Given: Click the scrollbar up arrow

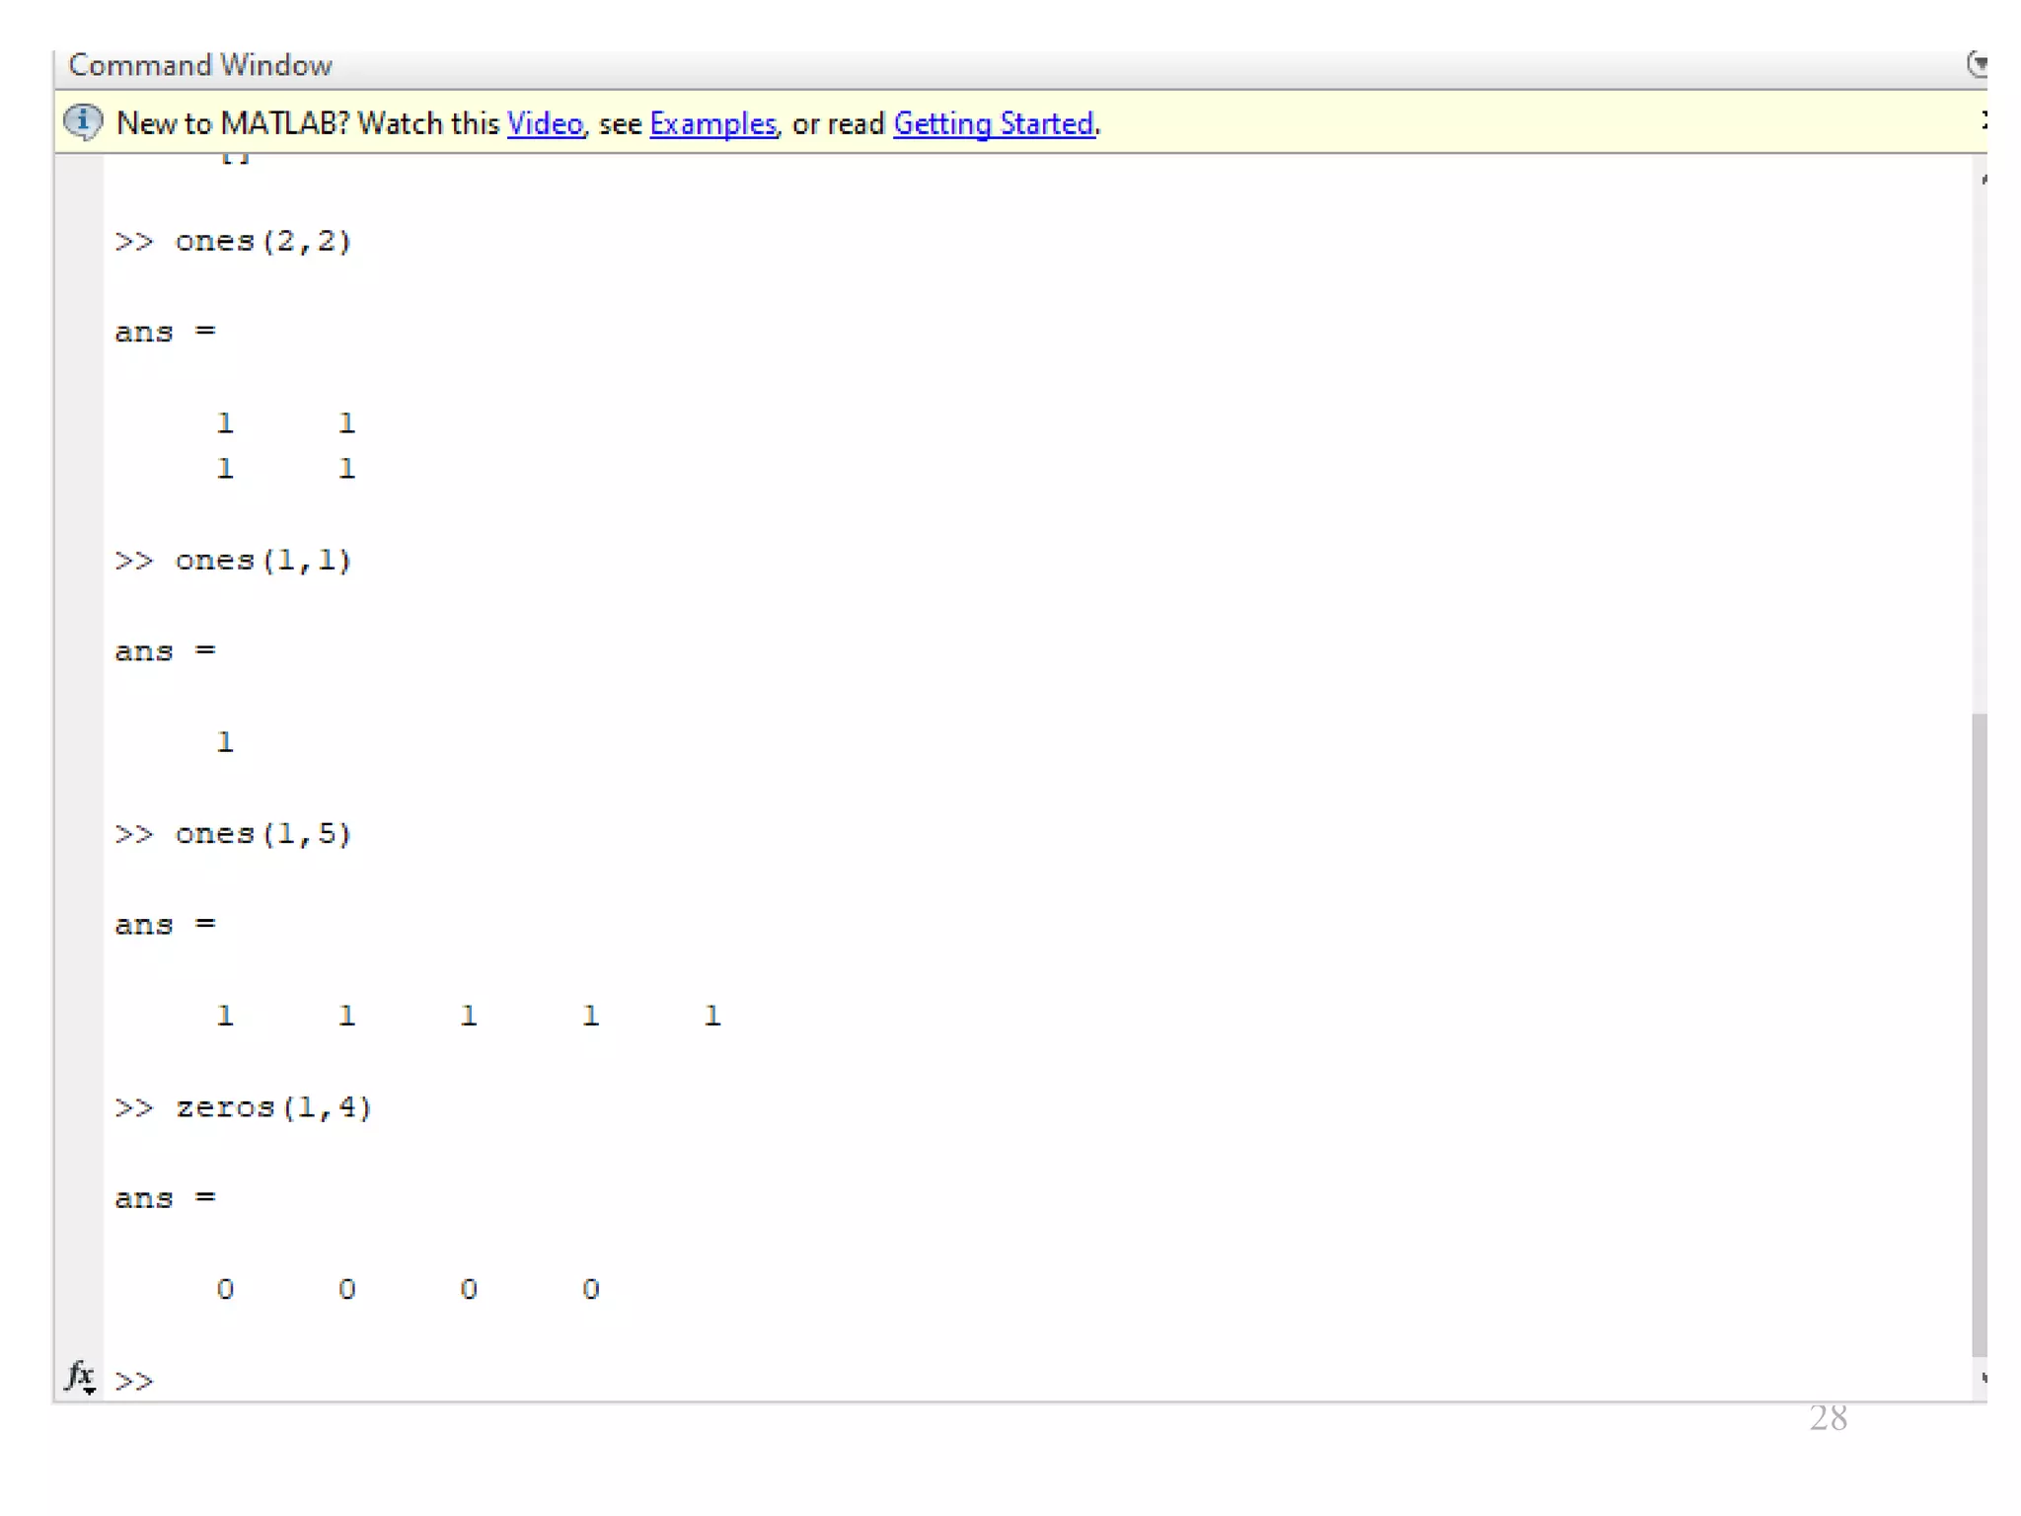Looking at the screenshot, I should [1982, 180].
